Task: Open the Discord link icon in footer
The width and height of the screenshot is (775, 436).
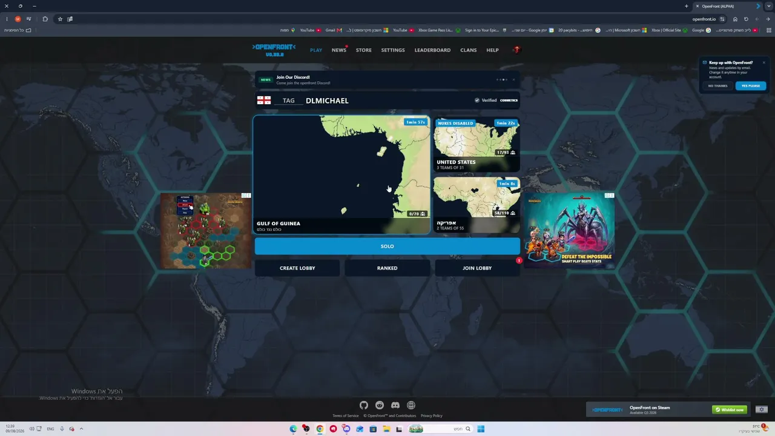Action: click(395, 405)
